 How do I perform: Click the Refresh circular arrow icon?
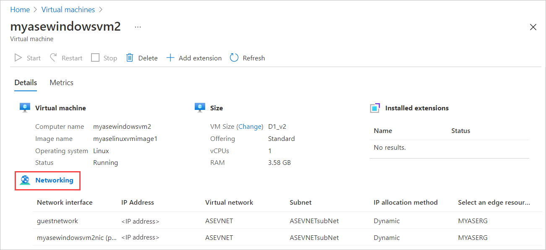(x=234, y=58)
